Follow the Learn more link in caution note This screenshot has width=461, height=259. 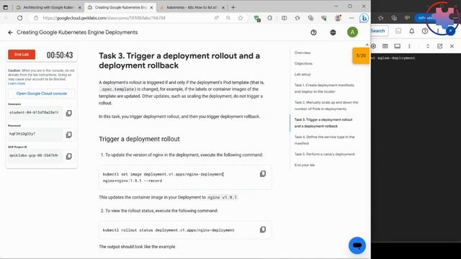17,83
